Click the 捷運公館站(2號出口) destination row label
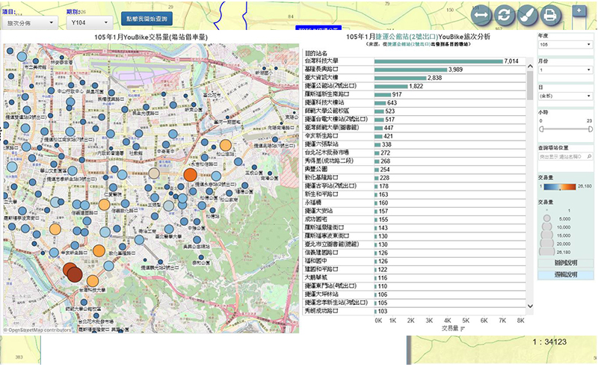Viewport: 598px width, 367px height. click(330, 86)
